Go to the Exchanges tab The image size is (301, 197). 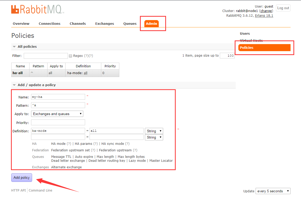[105, 23]
